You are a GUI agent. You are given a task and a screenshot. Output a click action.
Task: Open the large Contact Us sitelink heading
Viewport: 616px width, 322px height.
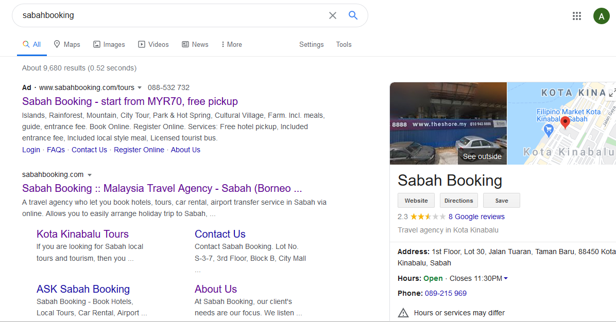point(220,234)
